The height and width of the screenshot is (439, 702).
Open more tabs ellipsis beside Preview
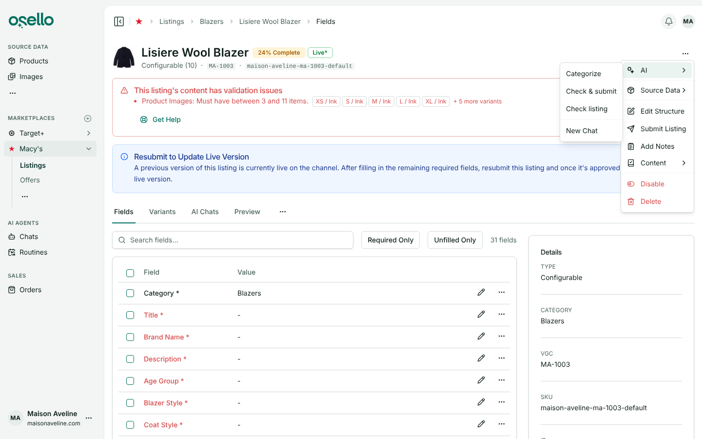pyautogui.click(x=283, y=212)
